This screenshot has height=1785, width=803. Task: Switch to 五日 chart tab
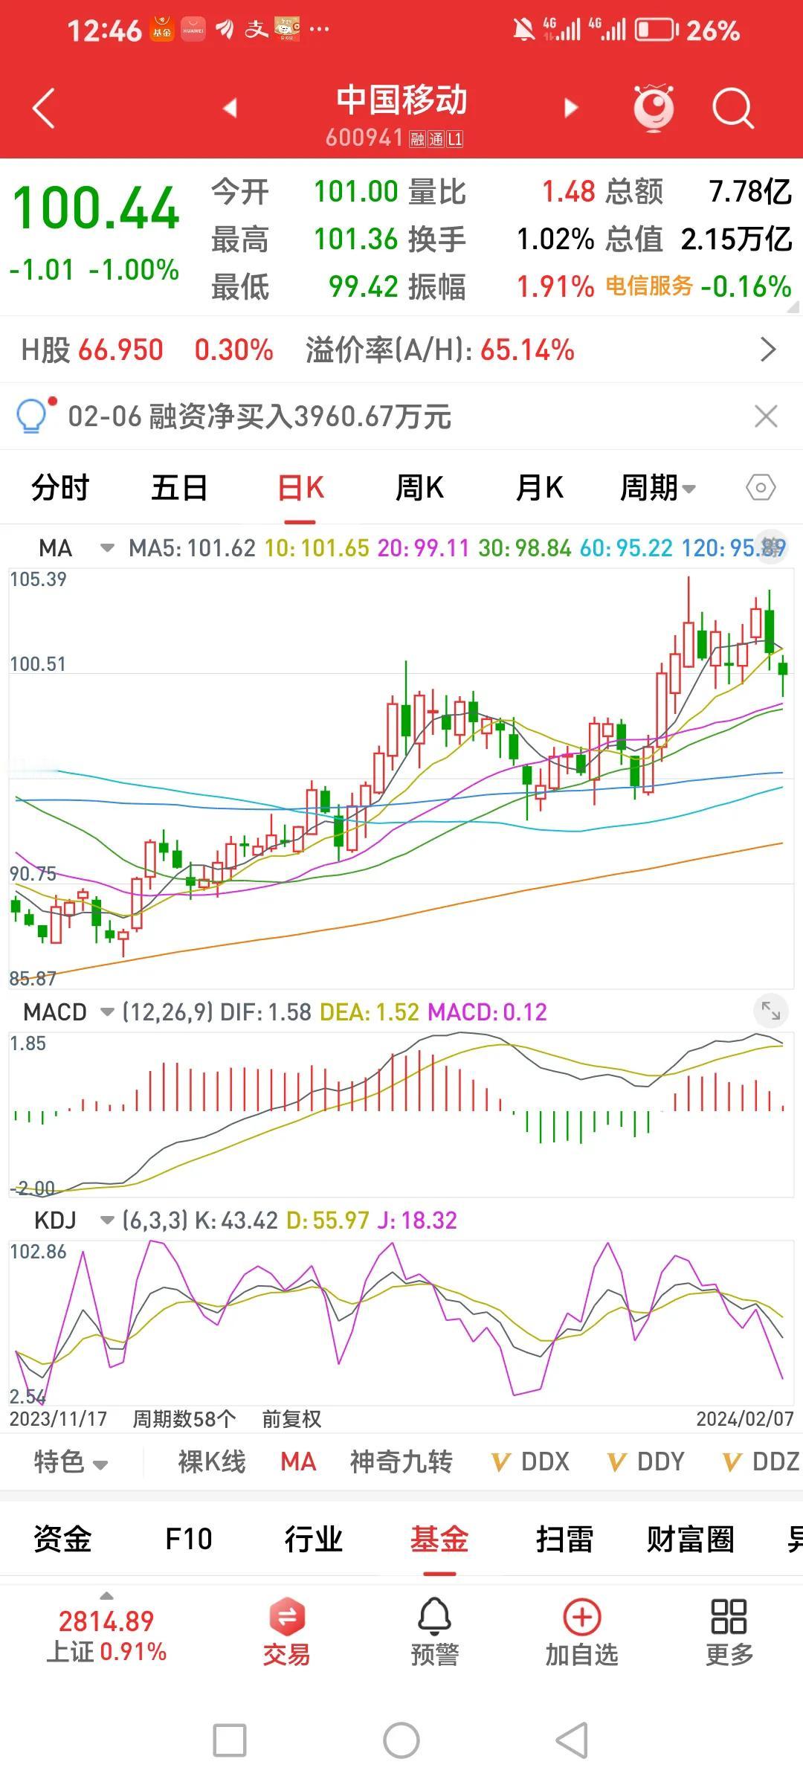click(179, 489)
